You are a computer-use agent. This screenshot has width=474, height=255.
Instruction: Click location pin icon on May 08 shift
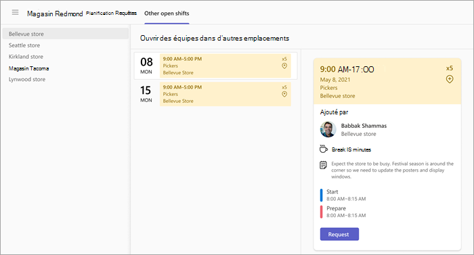[284, 66]
